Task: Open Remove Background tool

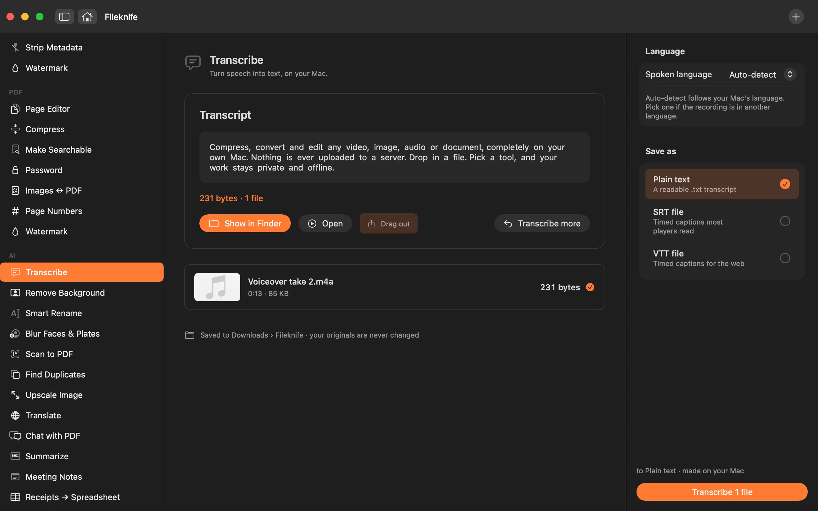Action: click(x=82, y=293)
